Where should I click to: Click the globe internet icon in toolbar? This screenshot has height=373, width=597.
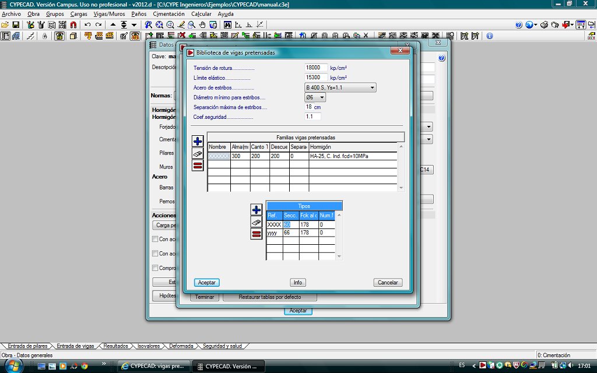(529, 25)
